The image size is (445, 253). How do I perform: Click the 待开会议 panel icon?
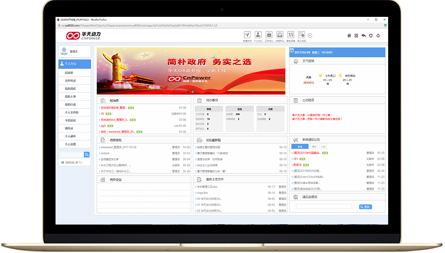point(103,179)
